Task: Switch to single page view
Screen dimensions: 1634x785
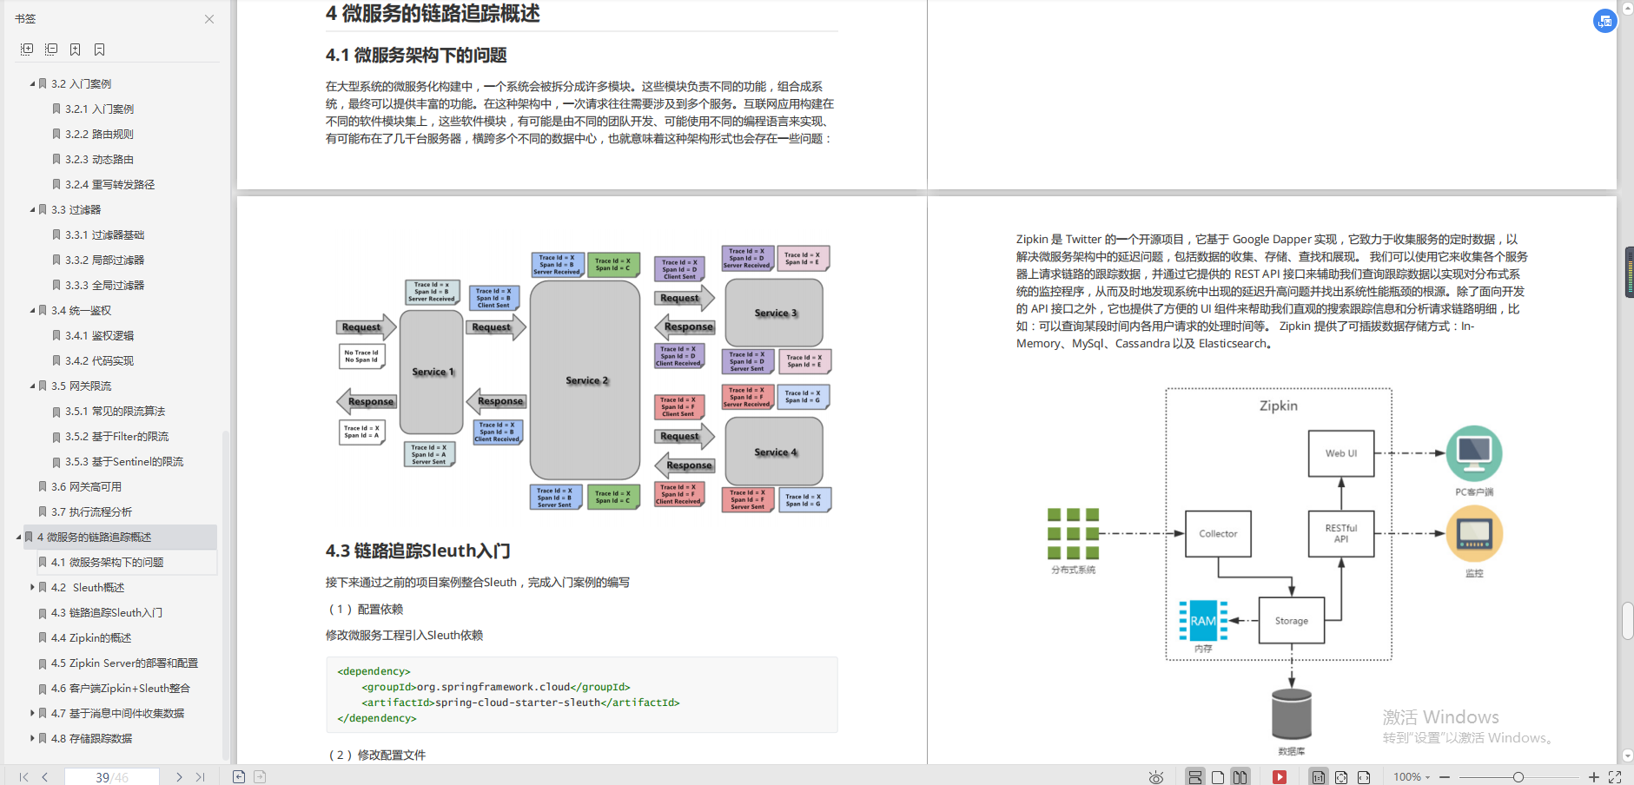Action: tap(1218, 777)
